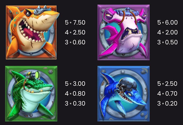Click the 3 • 0.50 payout value
183x125 pixels.
pyautogui.click(x=167, y=42)
